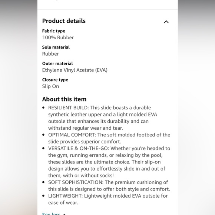Select the Sole material label

[56, 47]
